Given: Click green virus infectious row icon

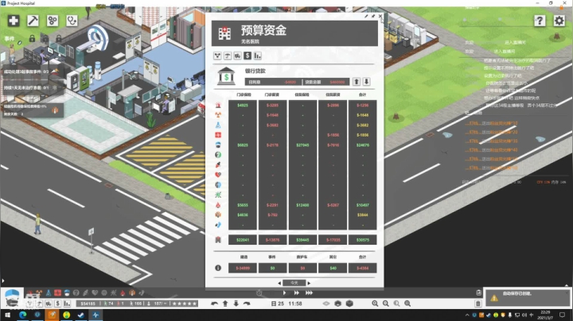Looking at the screenshot, I should pyautogui.click(x=218, y=195).
